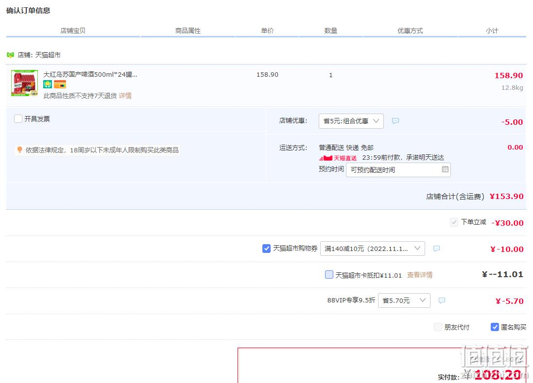Click the under-18 purchase restriction notice text
Viewport: 533px width, 383px height.
click(x=102, y=150)
